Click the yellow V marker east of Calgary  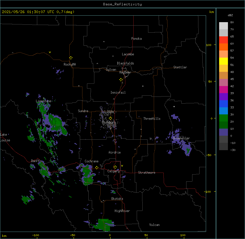point(122,166)
